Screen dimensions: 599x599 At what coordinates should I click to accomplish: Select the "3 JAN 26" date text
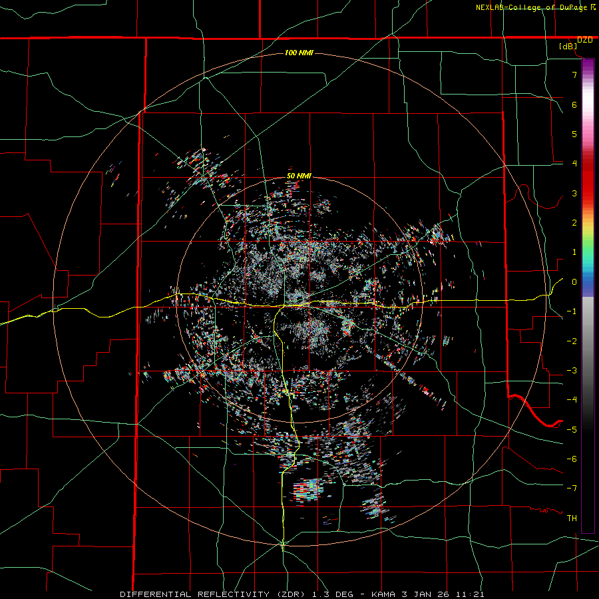click(x=425, y=594)
